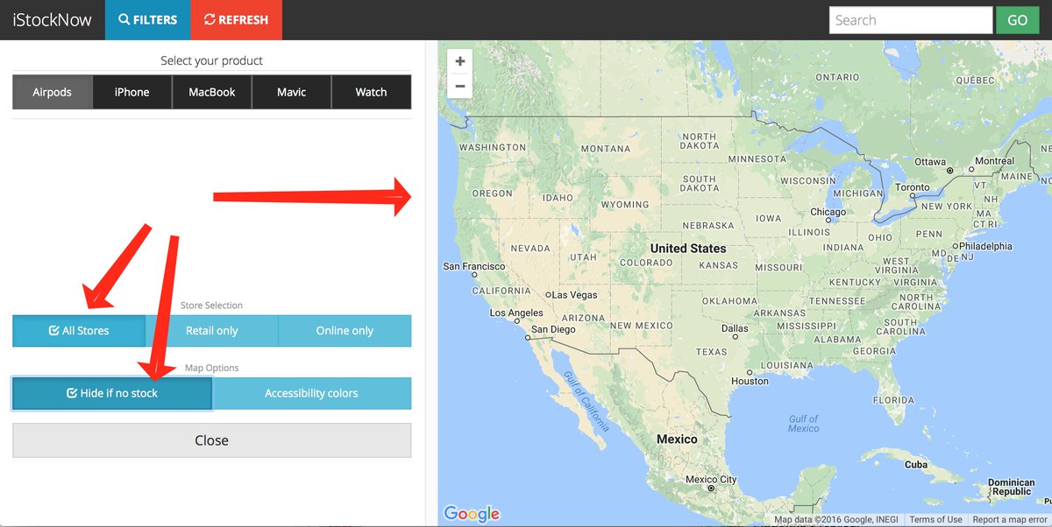The image size is (1052, 527).
Task: Click the MONTANA state label
Action: pyautogui.click(x=606, y=149)
